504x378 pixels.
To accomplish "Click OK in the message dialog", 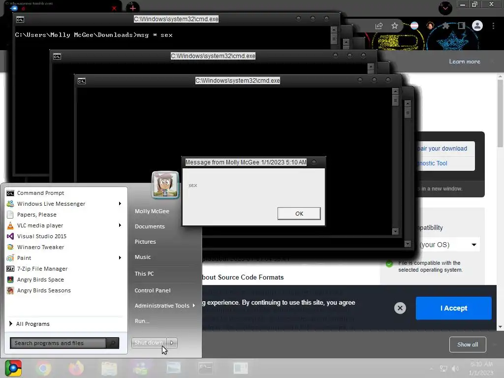I will [299, 214].
